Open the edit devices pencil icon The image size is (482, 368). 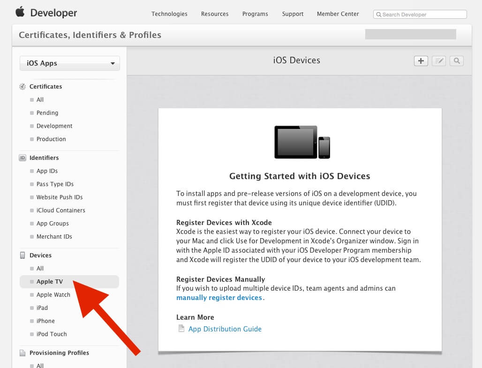pos(439,61)
